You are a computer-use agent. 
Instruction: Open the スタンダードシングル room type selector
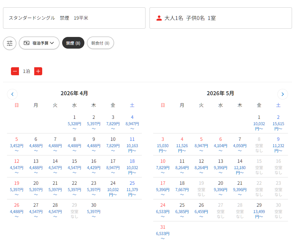74,18
